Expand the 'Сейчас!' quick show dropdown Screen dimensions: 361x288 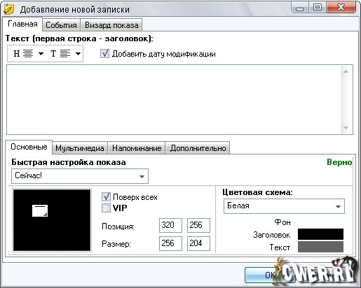click(80, 176)
